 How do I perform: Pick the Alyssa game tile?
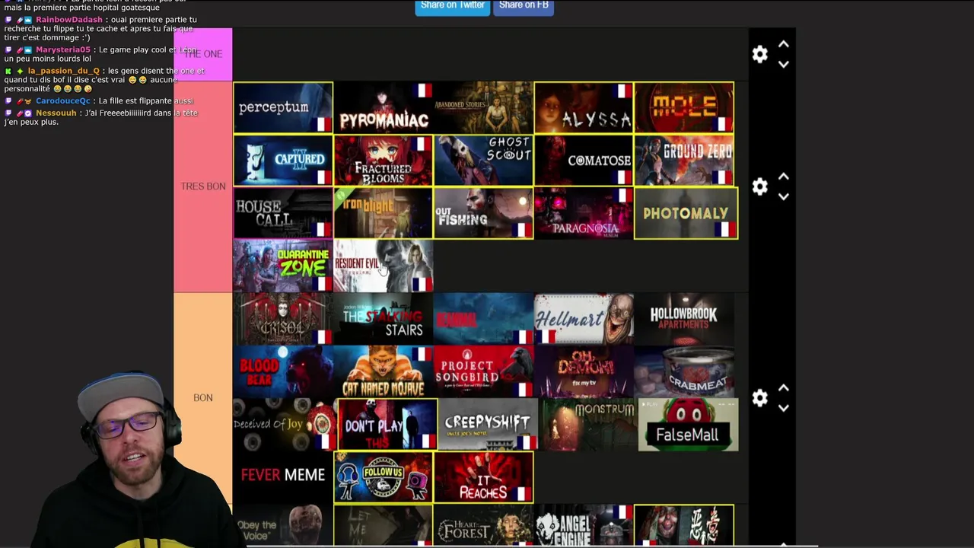pos(584,107)
